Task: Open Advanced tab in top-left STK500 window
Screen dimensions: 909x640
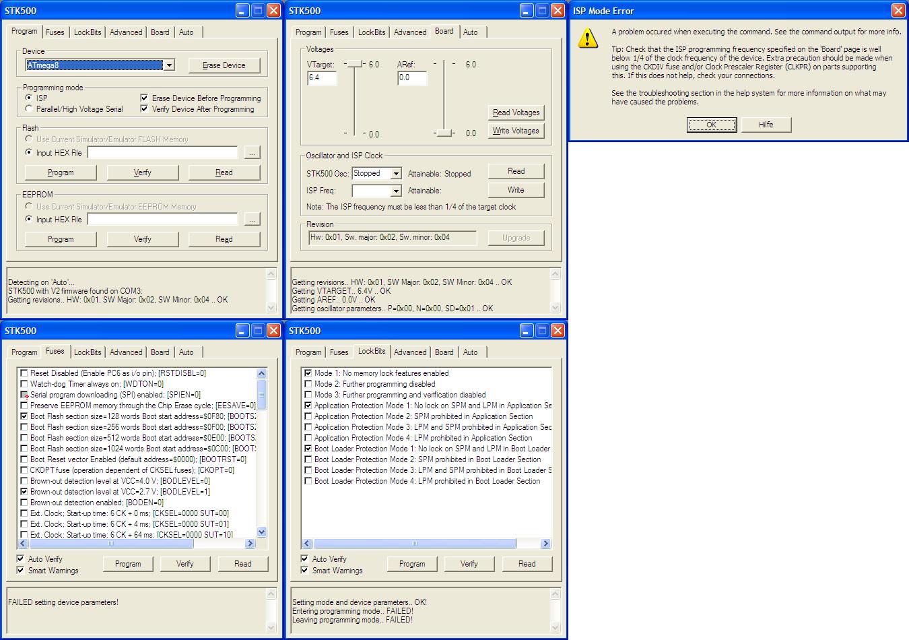Action: click(126, 32)
